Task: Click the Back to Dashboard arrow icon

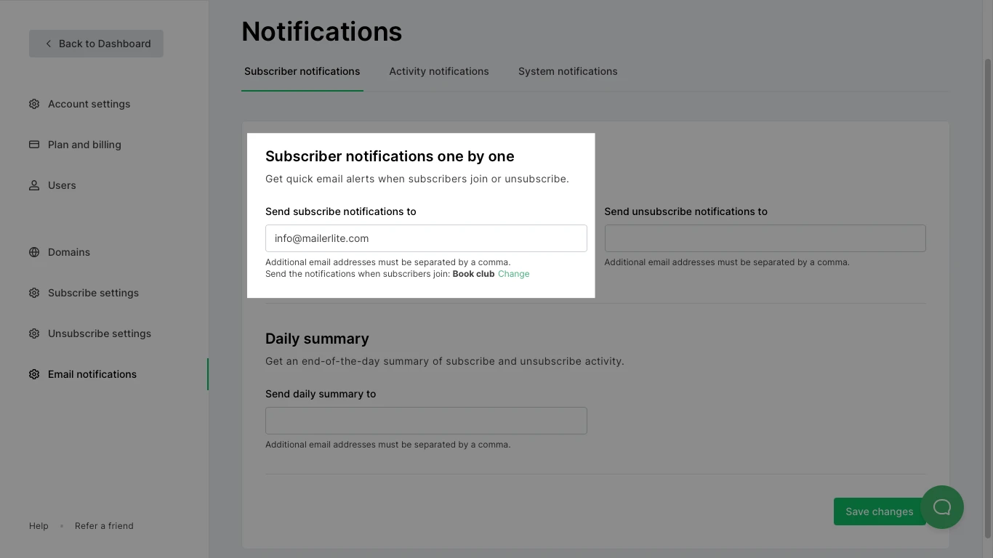Action: point(49,44)
